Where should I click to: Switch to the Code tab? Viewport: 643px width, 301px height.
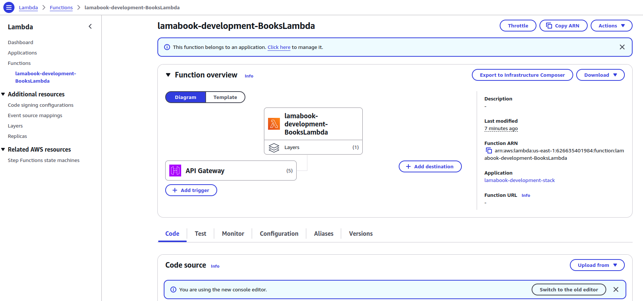172,234
